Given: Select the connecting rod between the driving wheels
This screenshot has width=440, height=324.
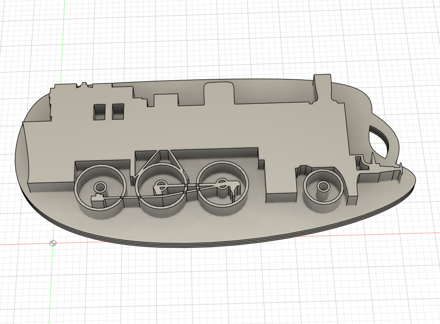Looking at the screenshot, I should coord(192,186).
